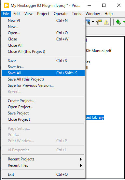Click the Filter View tree icon
Viewport: 125px width, 180px height.
(x=88, y=22)
